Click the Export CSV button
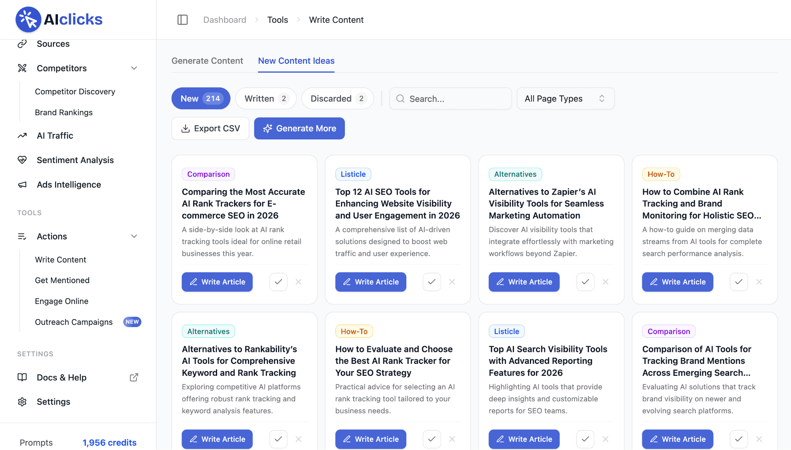 coord(210,128)
